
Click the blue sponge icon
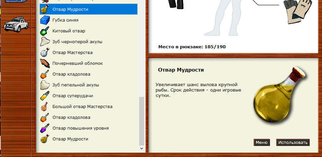pos(45,20)
